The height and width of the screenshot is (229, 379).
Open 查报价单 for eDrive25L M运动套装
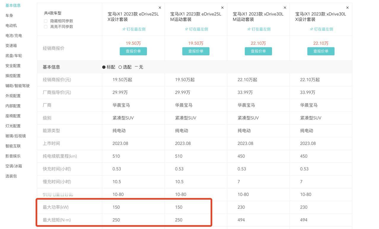point(196,51)
